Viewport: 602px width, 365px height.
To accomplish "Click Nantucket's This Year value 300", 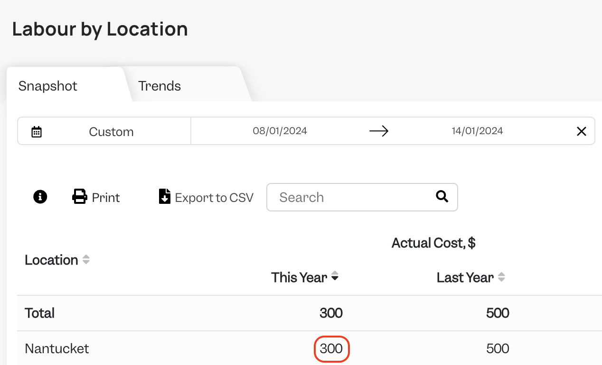I will coord(331,349).
